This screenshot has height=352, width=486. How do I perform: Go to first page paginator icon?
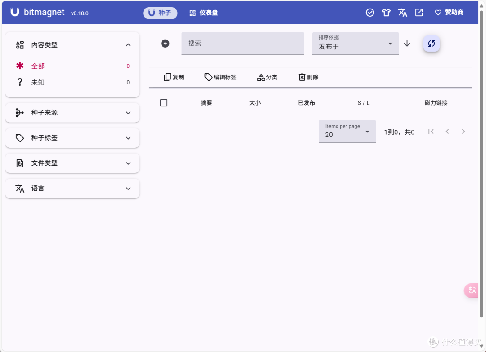pos(431,132)
